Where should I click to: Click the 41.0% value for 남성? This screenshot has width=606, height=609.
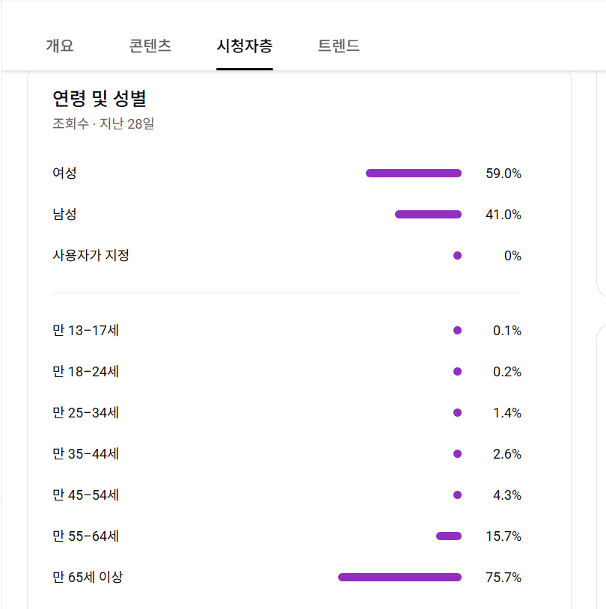coord(503,215)
